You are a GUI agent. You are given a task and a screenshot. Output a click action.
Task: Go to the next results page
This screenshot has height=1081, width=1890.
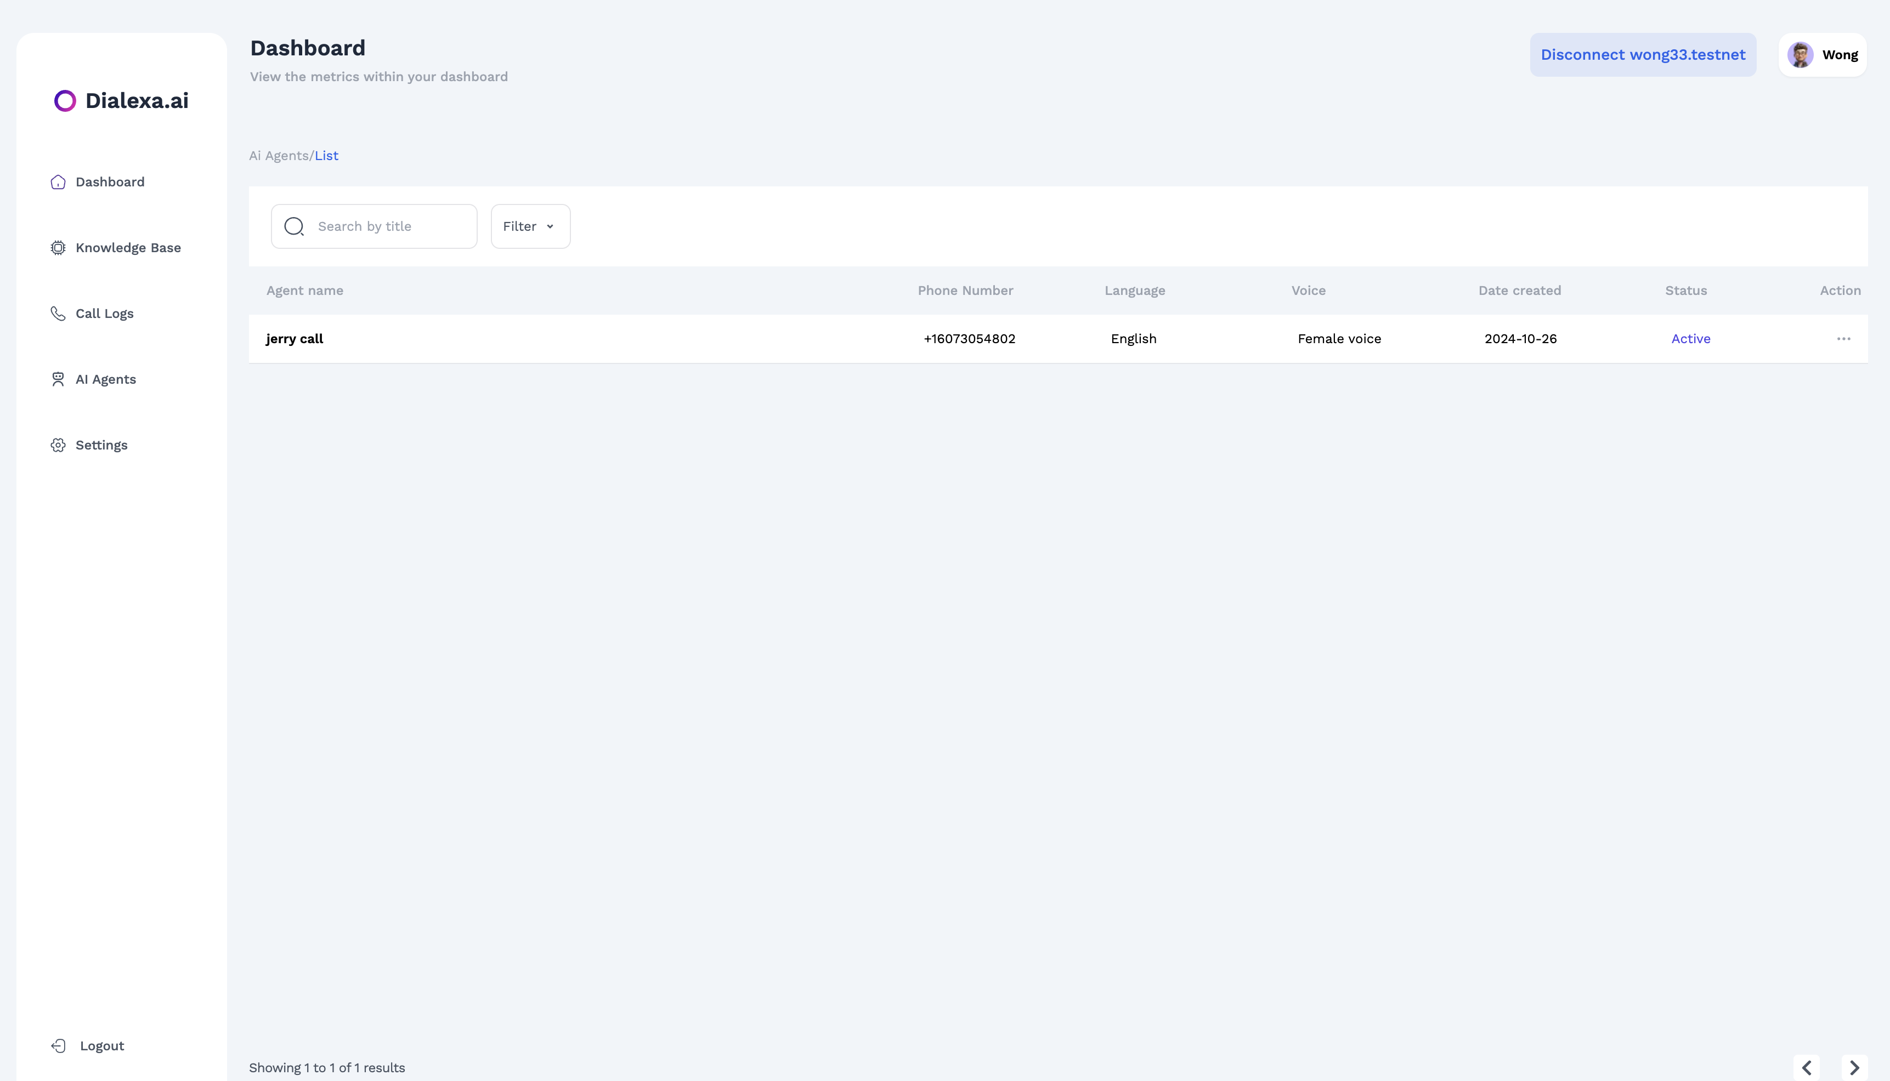click(x=1854, y=1067)
